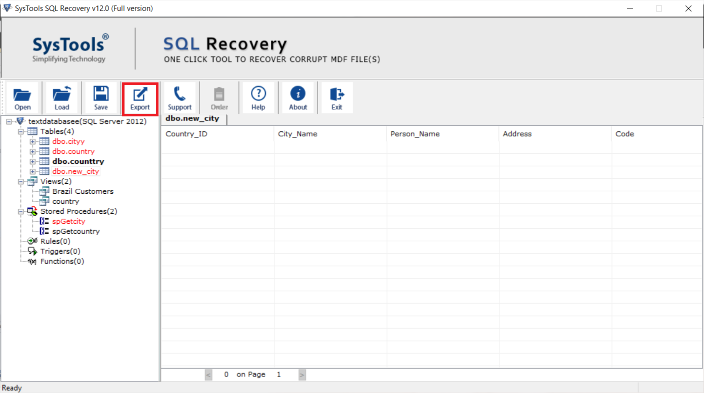Viewport: 704px width, 393px height.
Task: Go to next page of records
Action: [302, 375]
